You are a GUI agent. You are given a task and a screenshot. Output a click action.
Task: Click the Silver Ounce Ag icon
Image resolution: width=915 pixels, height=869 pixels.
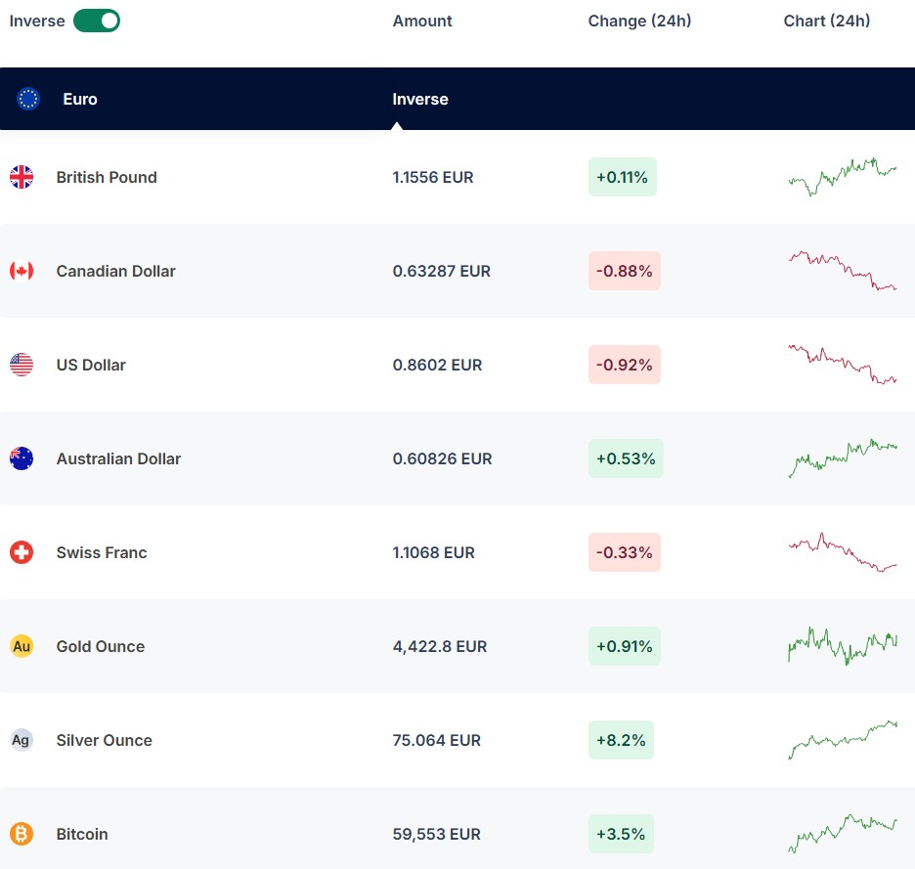(22, 740)
